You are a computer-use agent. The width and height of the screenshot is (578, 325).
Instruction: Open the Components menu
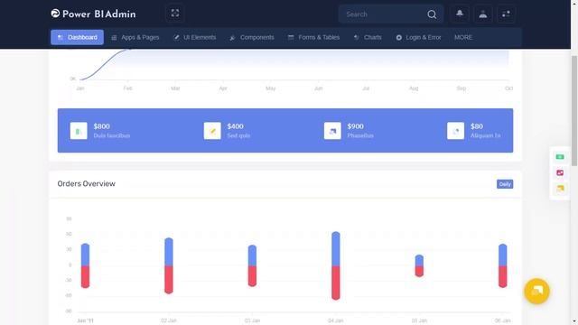point(252,37)
